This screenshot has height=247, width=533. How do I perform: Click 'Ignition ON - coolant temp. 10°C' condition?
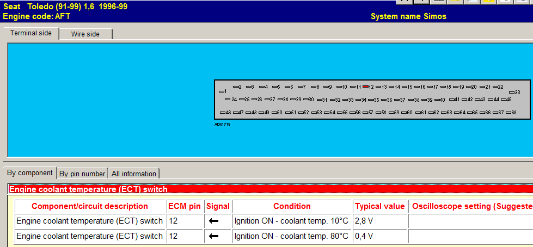click(291, 221)
